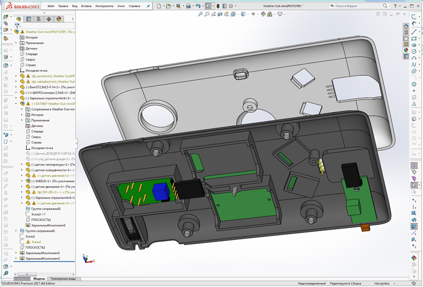The width and height of the screenshot is (423, 287).
Task: Rebuild the model via traffic light icon
Action: tap(218, 6)
